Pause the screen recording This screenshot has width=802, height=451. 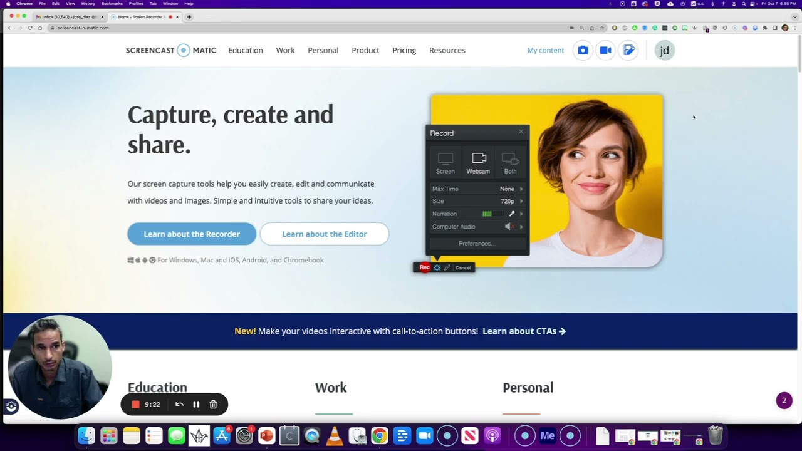[196, 405]
